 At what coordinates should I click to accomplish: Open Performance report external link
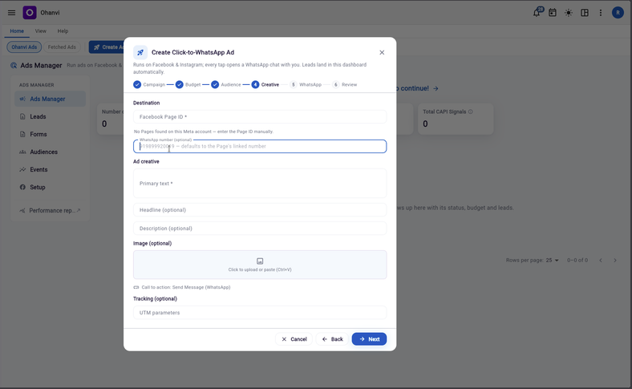point(50,210)
